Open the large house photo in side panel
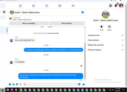Image resolution: width=127 pixels, height=92 pixels. [x=105, y=14]
